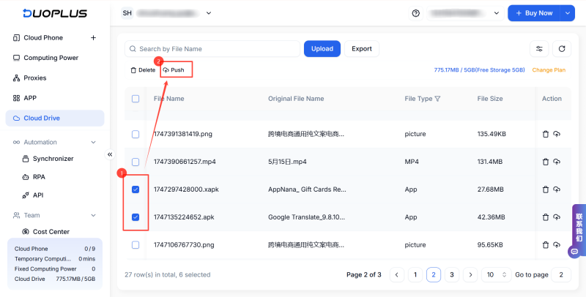This screenshot has width=586, height=297.
Task: Collapse the Team section
Action: 94,215
